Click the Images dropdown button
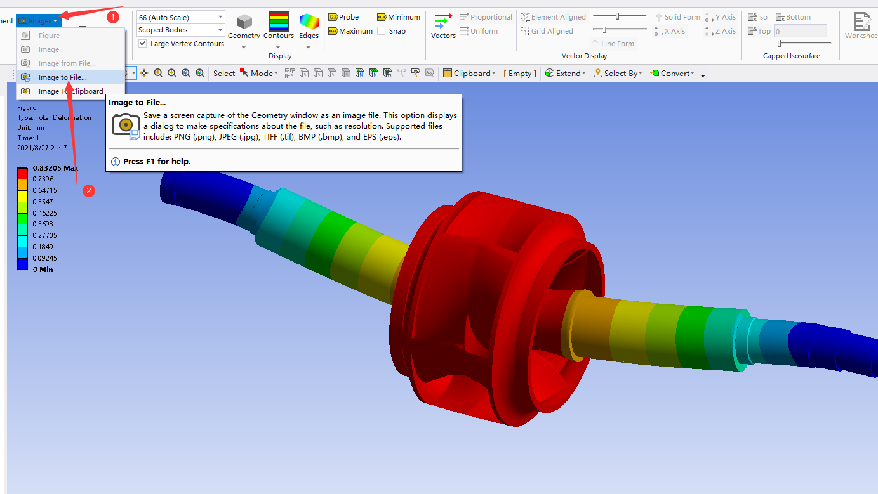 (x=39, y=21)
